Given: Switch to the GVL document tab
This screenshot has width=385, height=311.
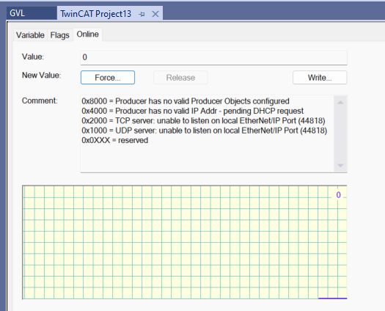Looking at the screenshot, I should point(17,13).
